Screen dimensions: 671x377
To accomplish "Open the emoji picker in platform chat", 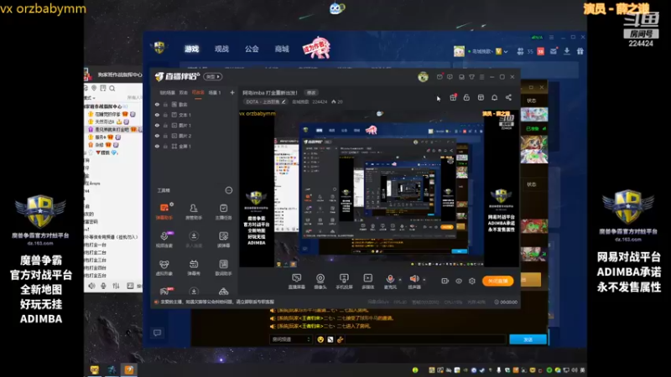I will (320, 339).
